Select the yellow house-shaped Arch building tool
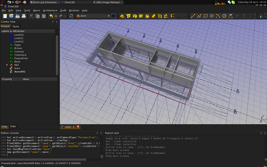The height and width of the screenshot is (167, 267). [147, 16]
